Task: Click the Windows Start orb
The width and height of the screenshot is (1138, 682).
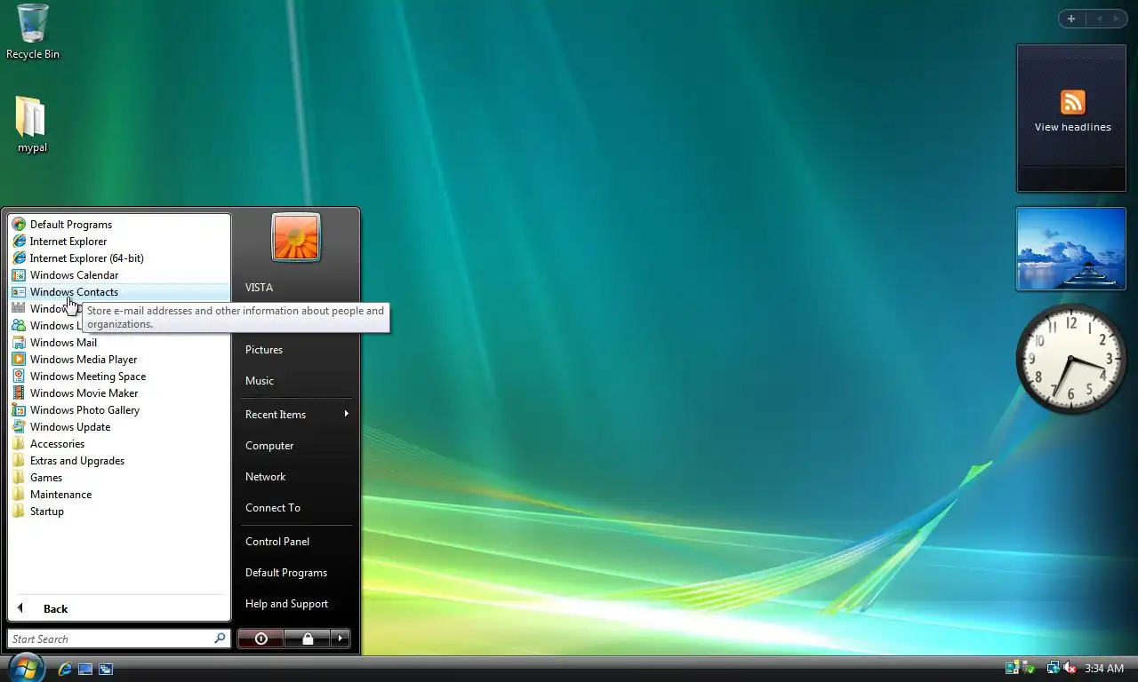Action: 26,668
